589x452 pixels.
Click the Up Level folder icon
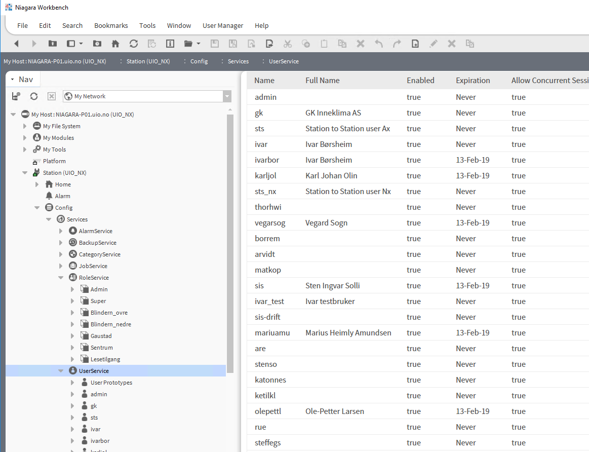coord(53,44)
